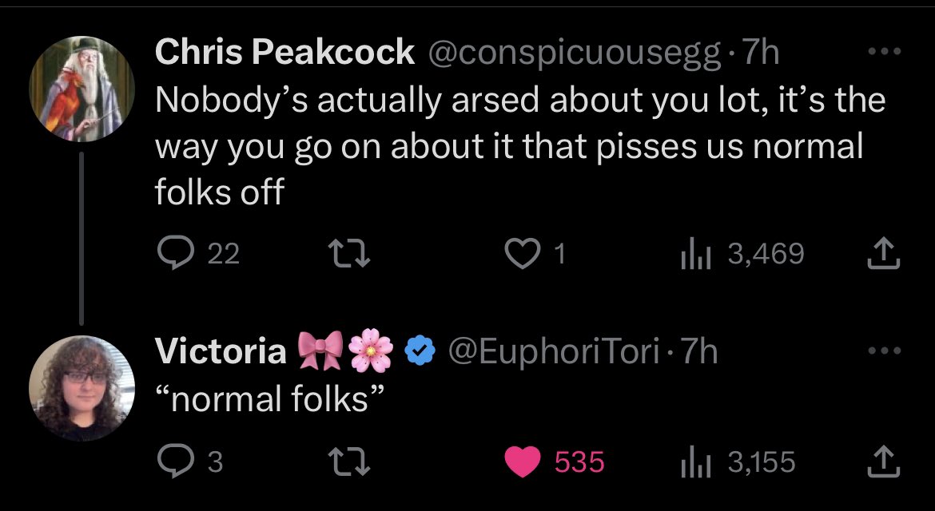Open more options for Chris Peakcock's tweet
Screen dimensions: 935x511
click(x=883, y=53)
